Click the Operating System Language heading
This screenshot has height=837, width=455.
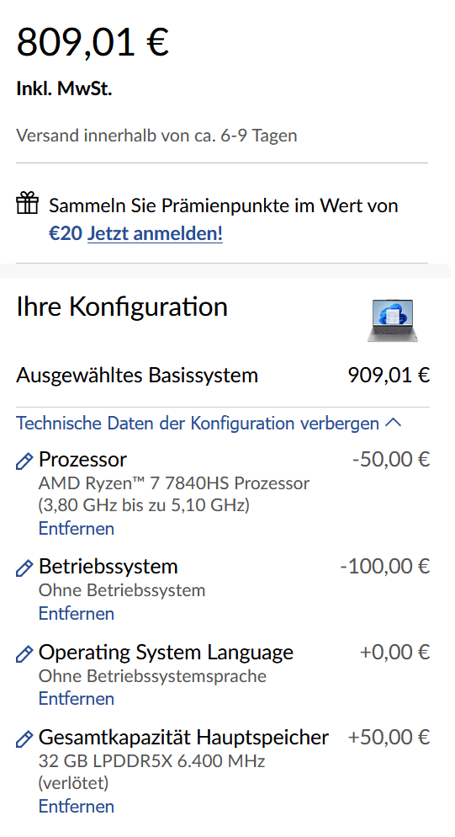click(x=166, y=653)
